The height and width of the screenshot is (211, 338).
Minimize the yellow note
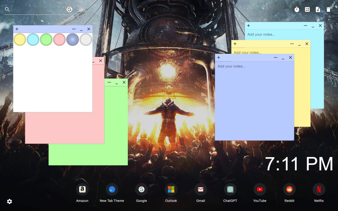tap(299, 44)
